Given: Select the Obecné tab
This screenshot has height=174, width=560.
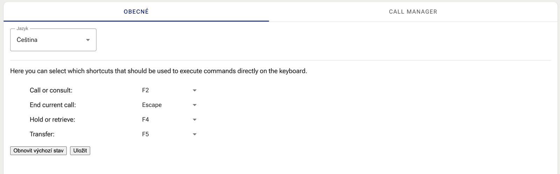Looking at the screenshot, I should coord(136,12).
